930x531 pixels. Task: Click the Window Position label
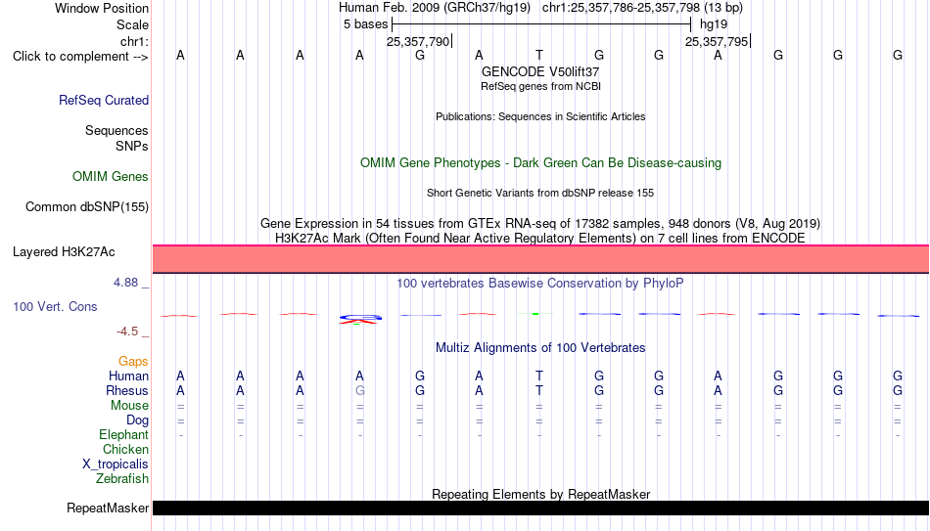click(x=102, y=8)
